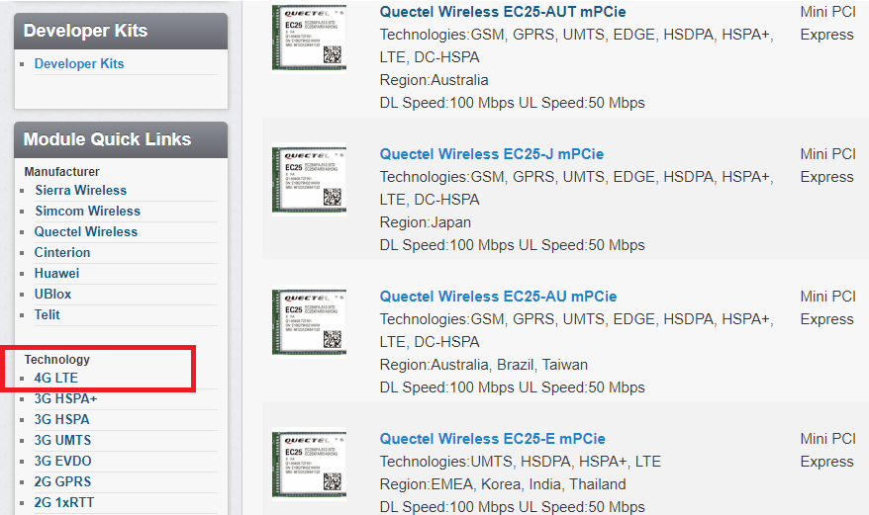Open Telit manufacturer link
Screen dimensions: 869x515
48,314
